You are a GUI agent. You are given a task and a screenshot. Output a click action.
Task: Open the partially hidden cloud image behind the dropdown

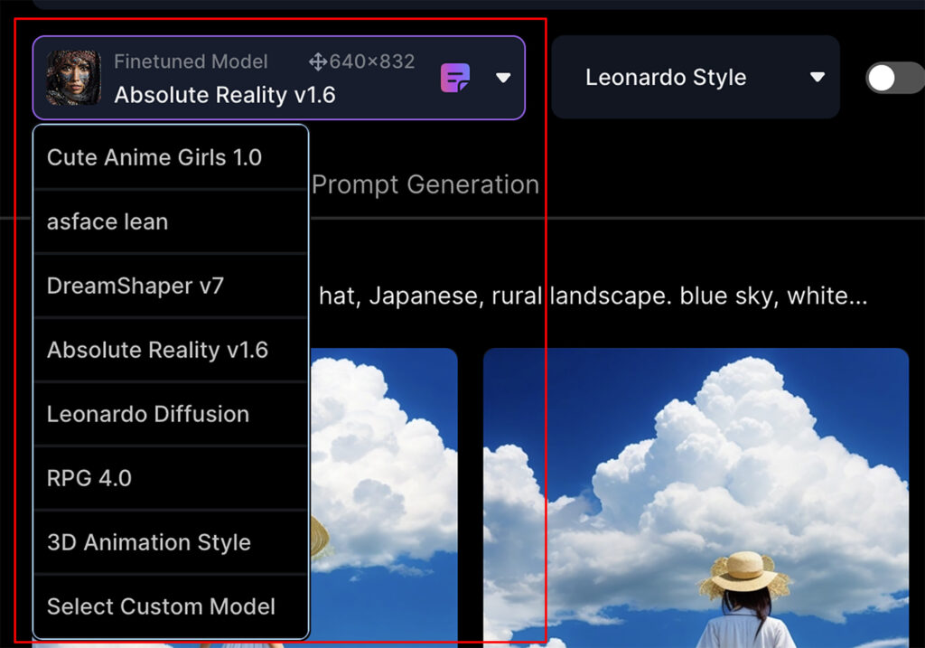(x=383, y=498)
